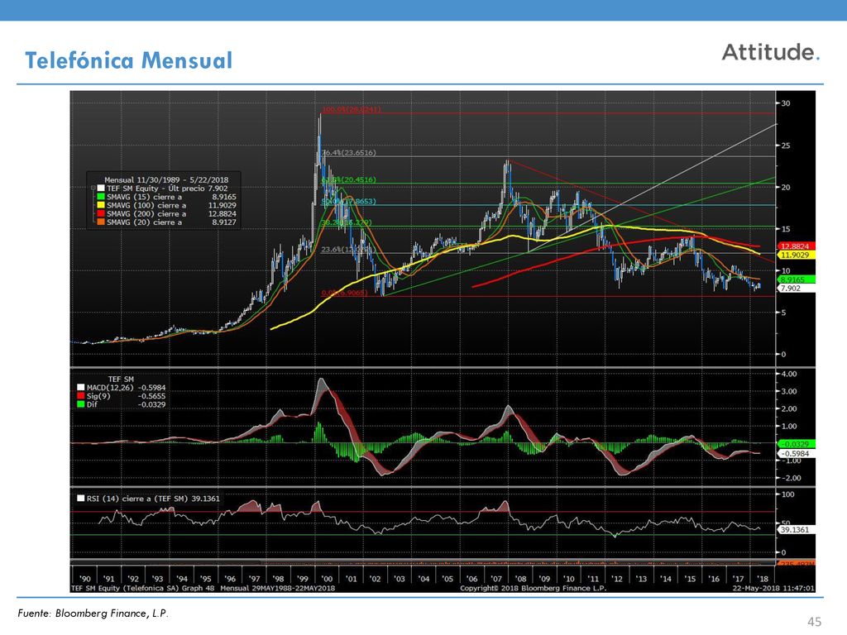The width and height of the screenshot is (847, 635).
Task: Click the 'SMAVG (20) cierre a' legend row
Action: [x=166, y=222]
